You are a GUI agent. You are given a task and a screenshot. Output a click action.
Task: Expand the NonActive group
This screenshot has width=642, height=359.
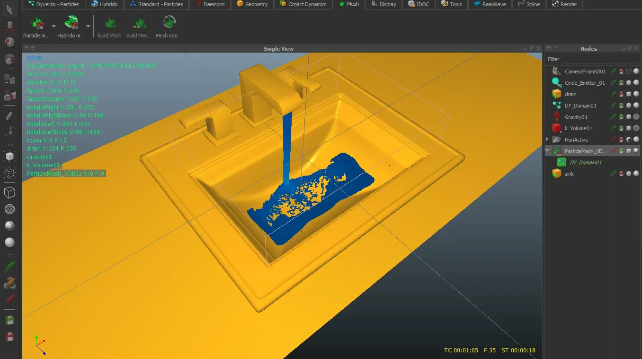(x=547, y=139)
